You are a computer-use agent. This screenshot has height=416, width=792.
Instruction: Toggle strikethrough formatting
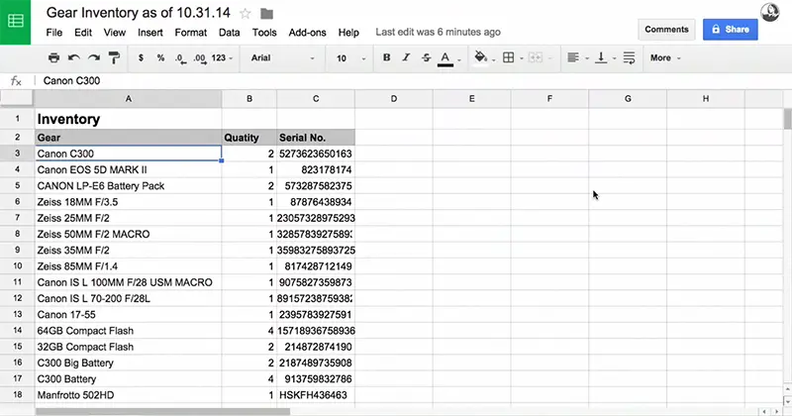pyautogui.click(x=426, y=57)
